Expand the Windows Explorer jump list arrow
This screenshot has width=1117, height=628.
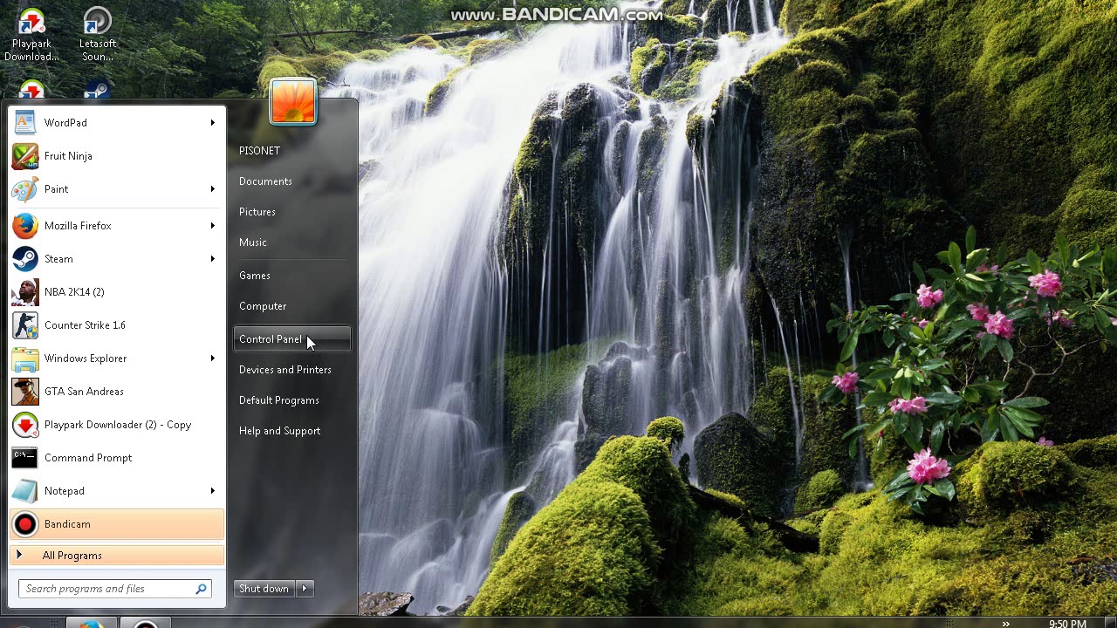click(212, 358)
